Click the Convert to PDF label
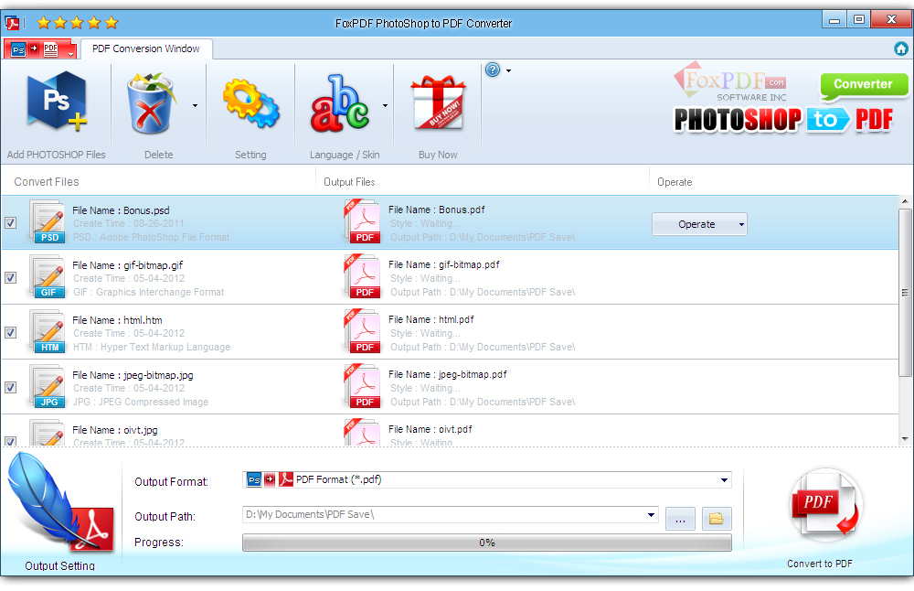This screenshot has width=914, height=591. coord(820,564)
